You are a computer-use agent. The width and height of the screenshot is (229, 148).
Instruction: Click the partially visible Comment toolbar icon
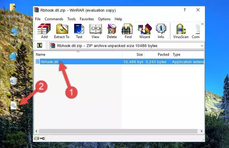coord(196,31)
